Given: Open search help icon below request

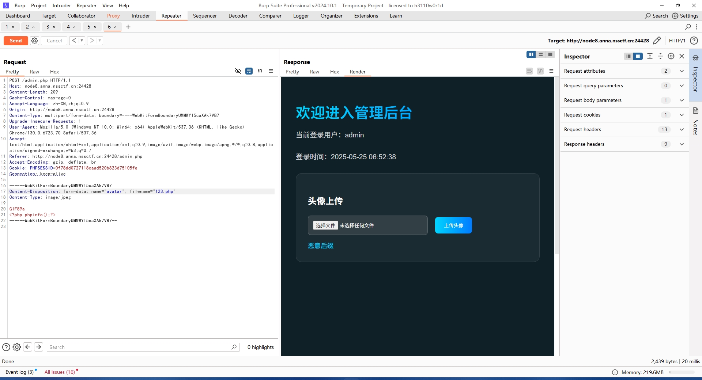Looking at the screenshot, I should point(6,347).
